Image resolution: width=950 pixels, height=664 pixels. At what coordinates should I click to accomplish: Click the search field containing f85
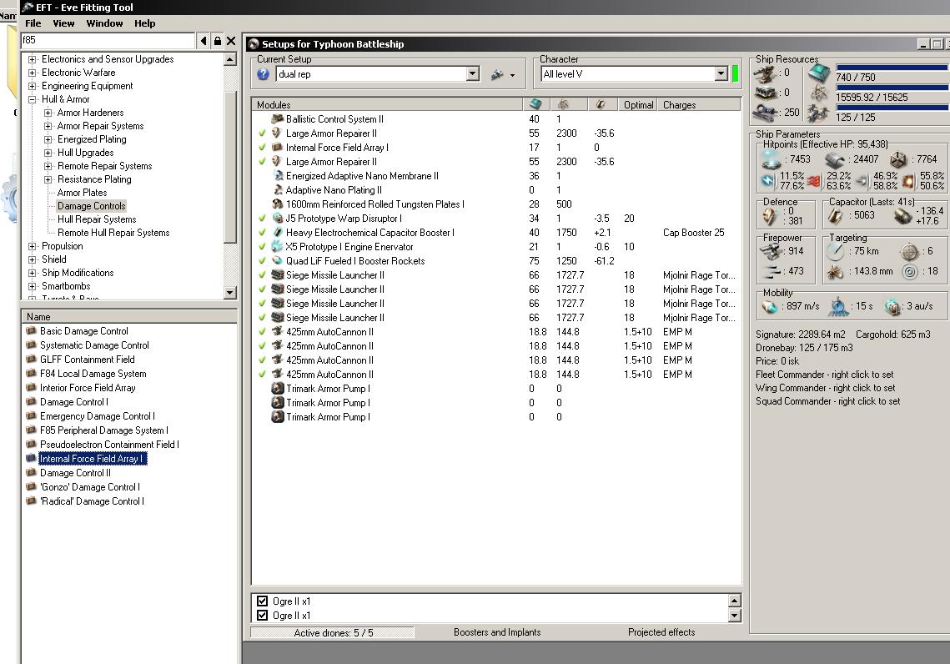[x=107, y=40]
